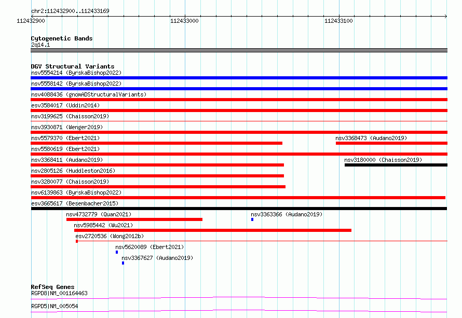Click the red bar of nsv3930871
Image resolution: width=462 pixels, height=318 pixels.
239,132
